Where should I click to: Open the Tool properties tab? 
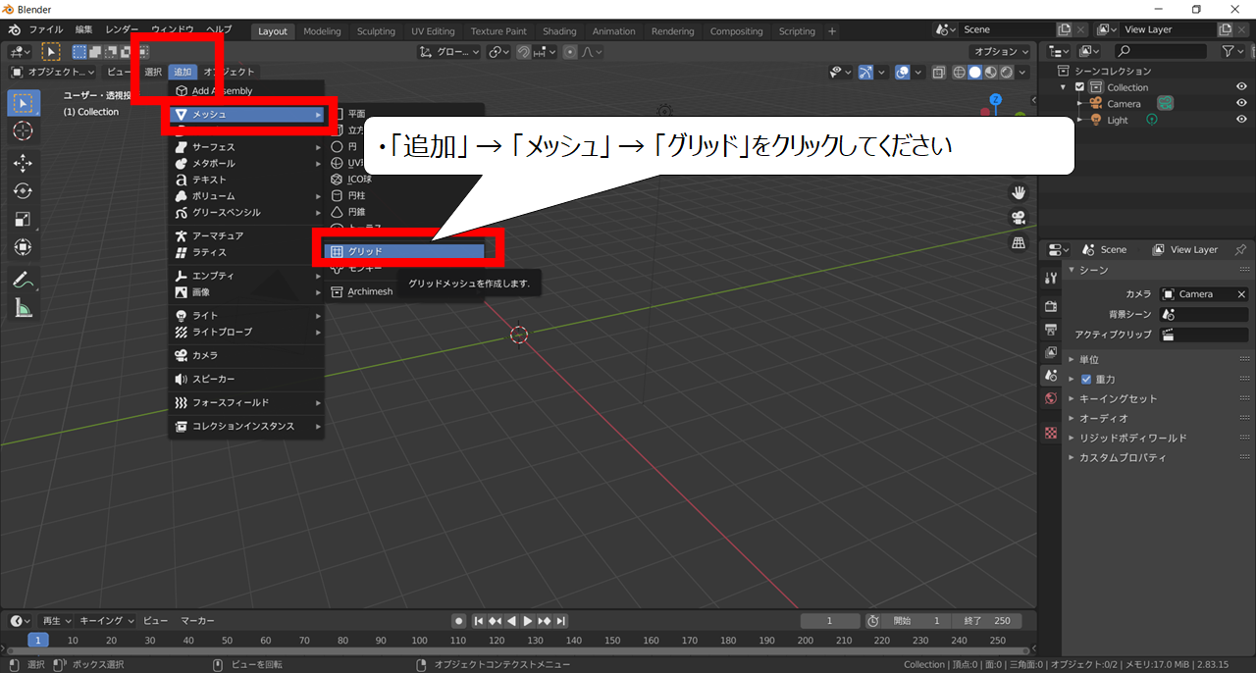point(1051,279)
